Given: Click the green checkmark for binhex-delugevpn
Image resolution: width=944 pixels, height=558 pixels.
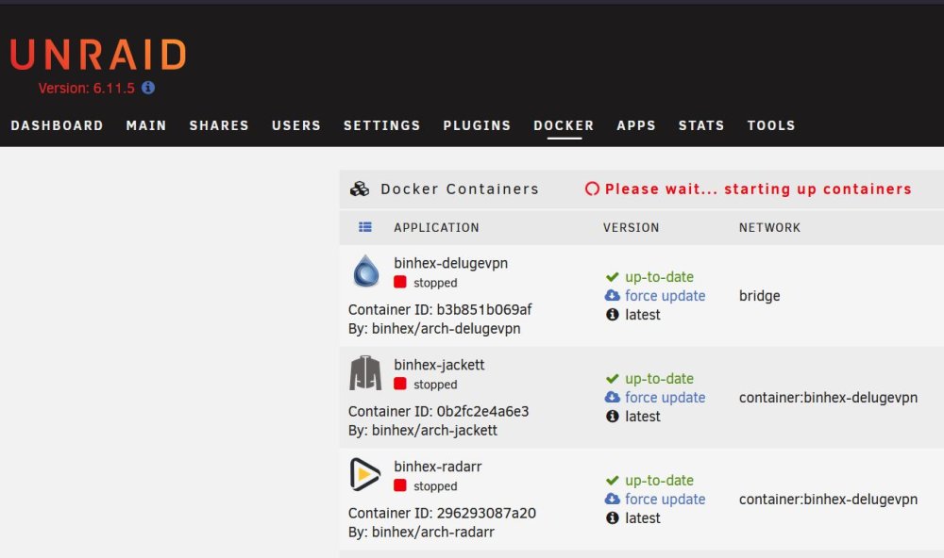Looking at the screenshot, I should click(x=613, y=276).
